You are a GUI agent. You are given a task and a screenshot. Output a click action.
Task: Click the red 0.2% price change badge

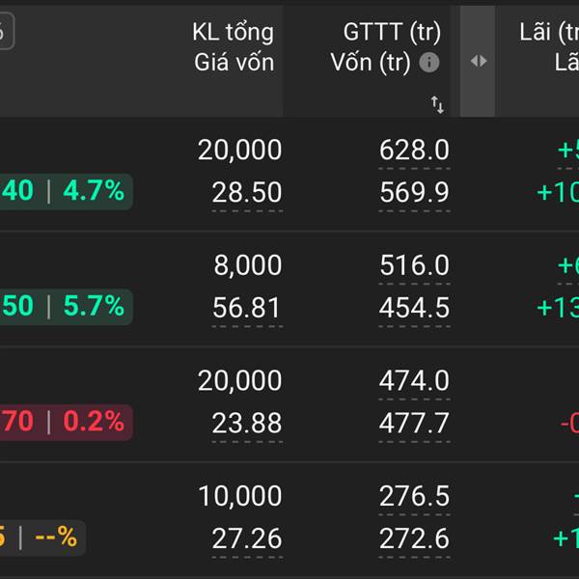[x=66, y=422]
